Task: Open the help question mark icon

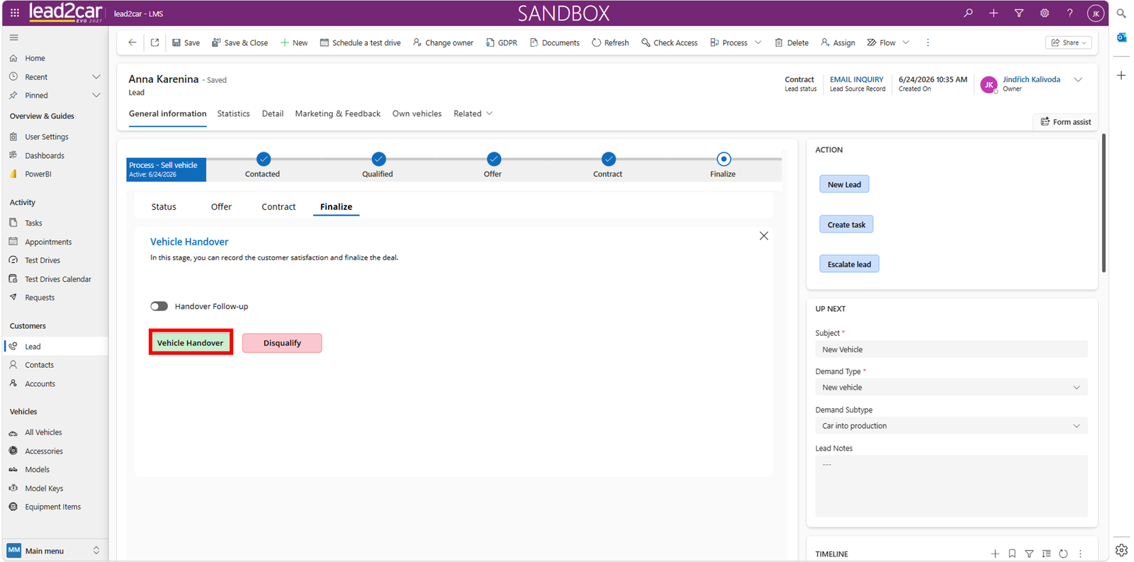Action: 1070,13
